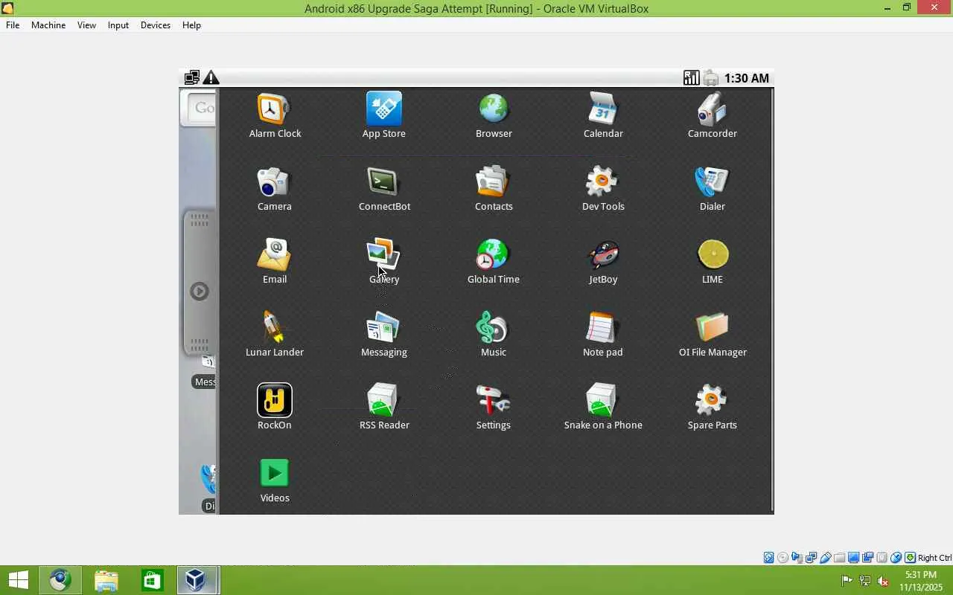Start the ConnectBot terminal app
Viewport: 953px width, 595px height.
(384, 189)
